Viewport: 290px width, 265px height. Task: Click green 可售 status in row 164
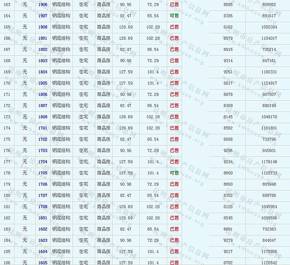point(174,16)
